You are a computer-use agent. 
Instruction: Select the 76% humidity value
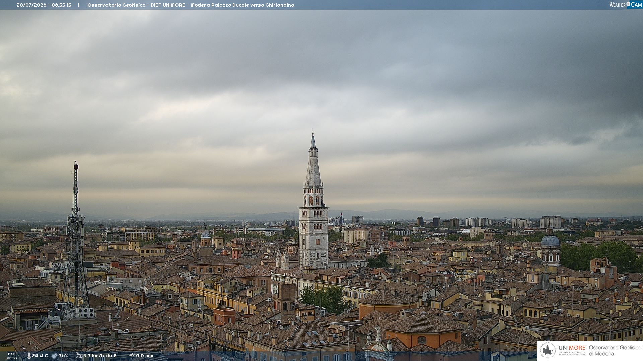(x=64, y=356)
